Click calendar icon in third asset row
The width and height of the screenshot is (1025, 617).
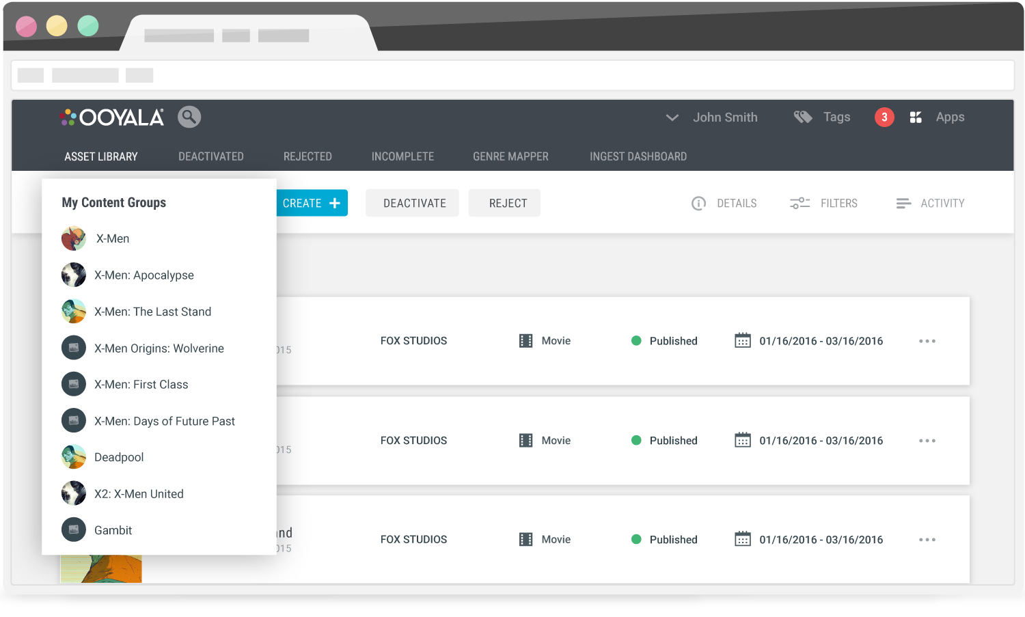(x=743, y=539)
